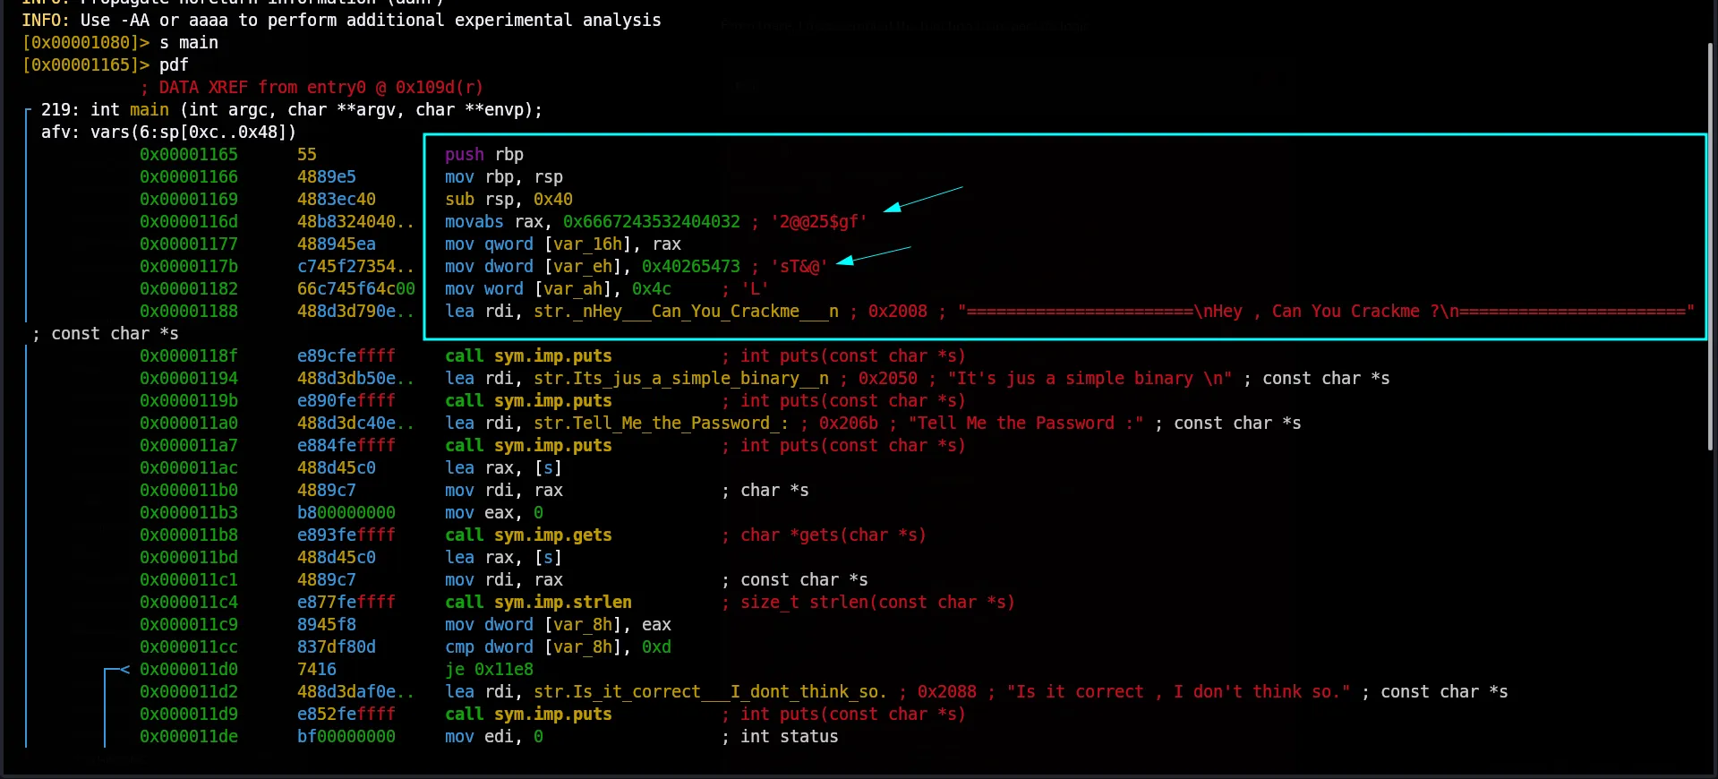Click the 'sub rsp, 0x40' instruction
The image size is (1718, 779).
[x=509, y=200]
